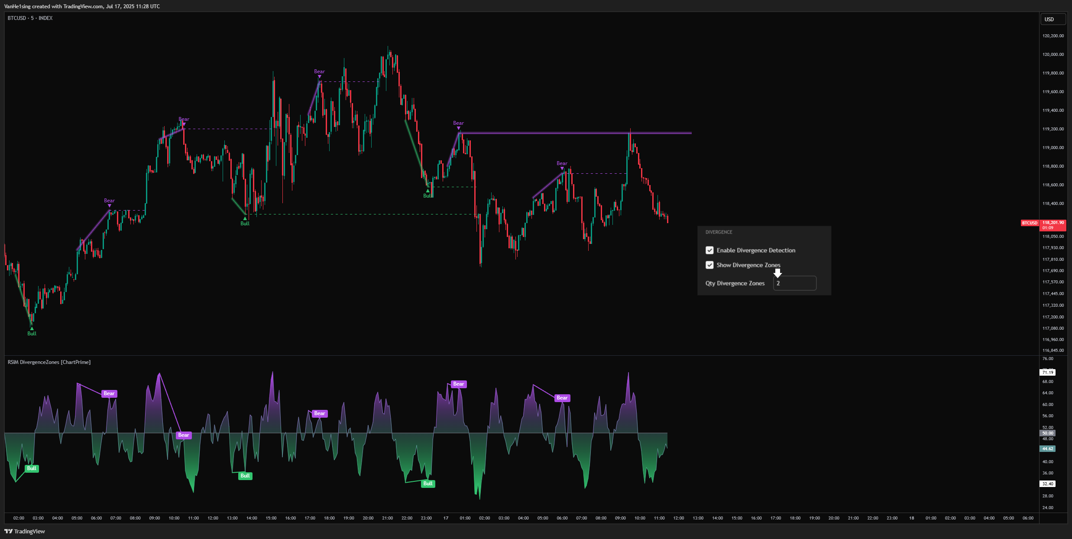1072x539 pixels.
Task: Open the USD currency selector
Action: click(x=1053, y=19)
